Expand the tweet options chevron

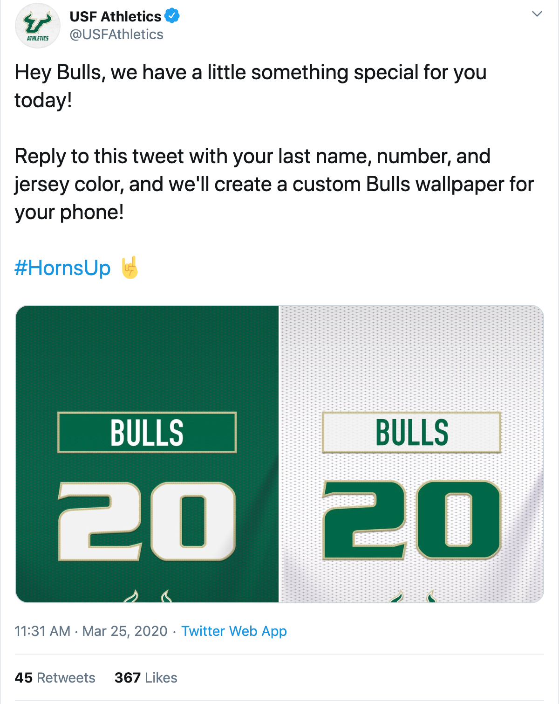pyautogui.click(x=537, y=14)
